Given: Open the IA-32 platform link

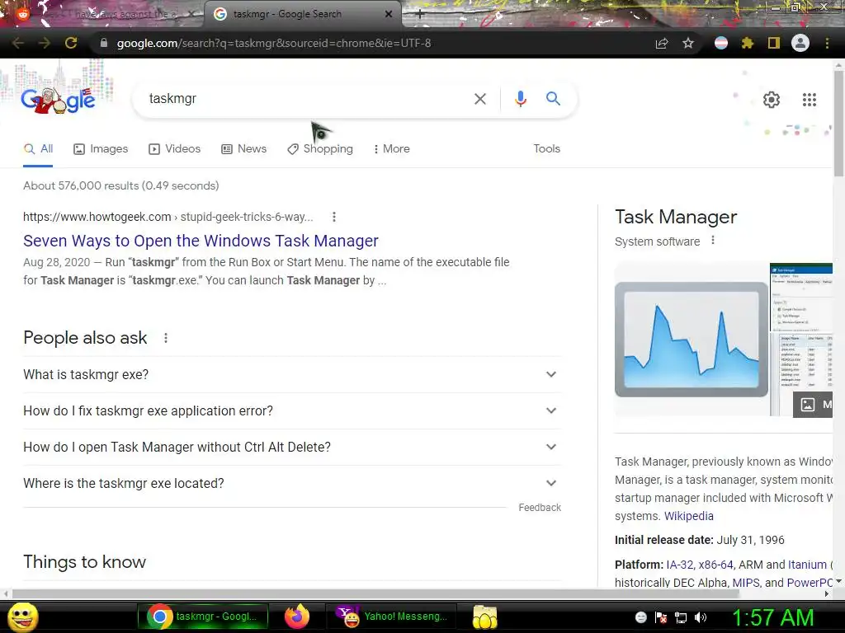Looking at the screenshot, I should point(679,565).
